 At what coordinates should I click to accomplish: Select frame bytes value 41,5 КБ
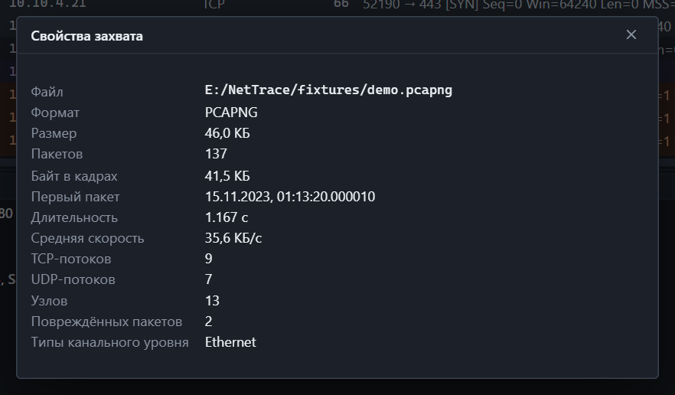coord(227,176)
